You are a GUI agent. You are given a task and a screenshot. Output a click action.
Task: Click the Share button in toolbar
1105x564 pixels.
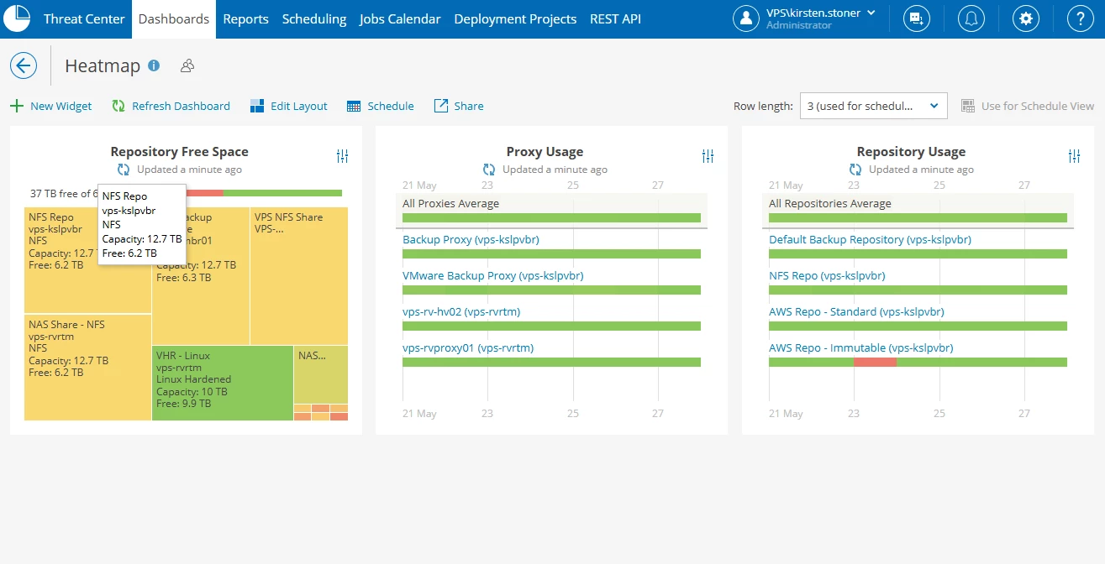[x=459, y=106]
